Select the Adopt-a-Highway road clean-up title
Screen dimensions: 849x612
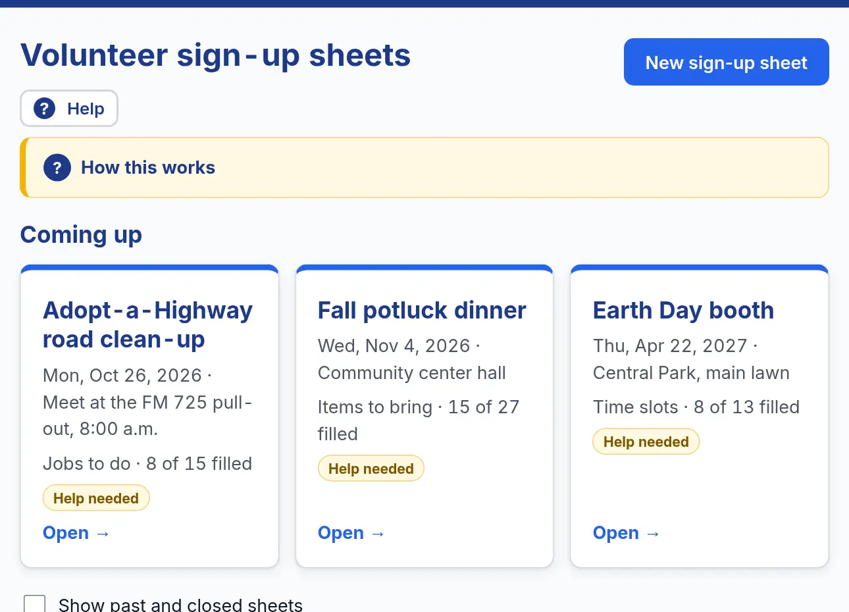tap(147, 324)
